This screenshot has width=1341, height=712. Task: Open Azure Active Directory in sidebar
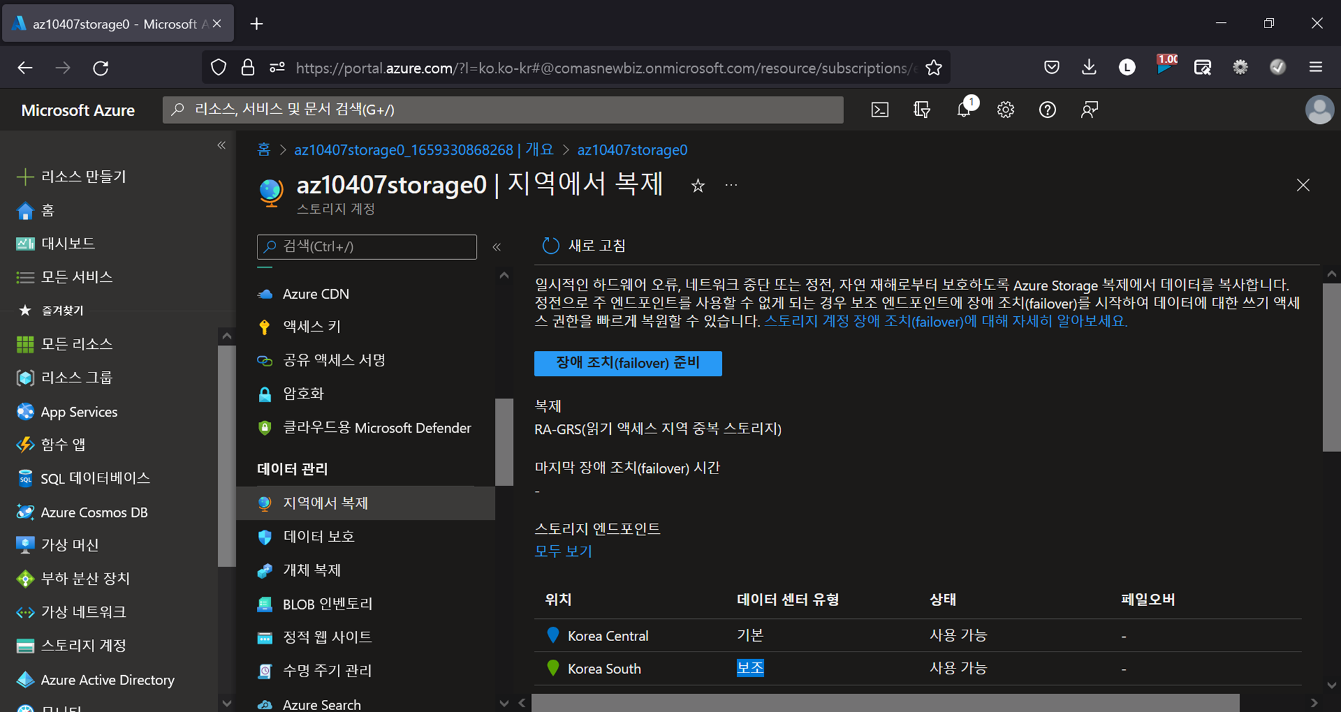pyautogui.click(x=109, y=679)
